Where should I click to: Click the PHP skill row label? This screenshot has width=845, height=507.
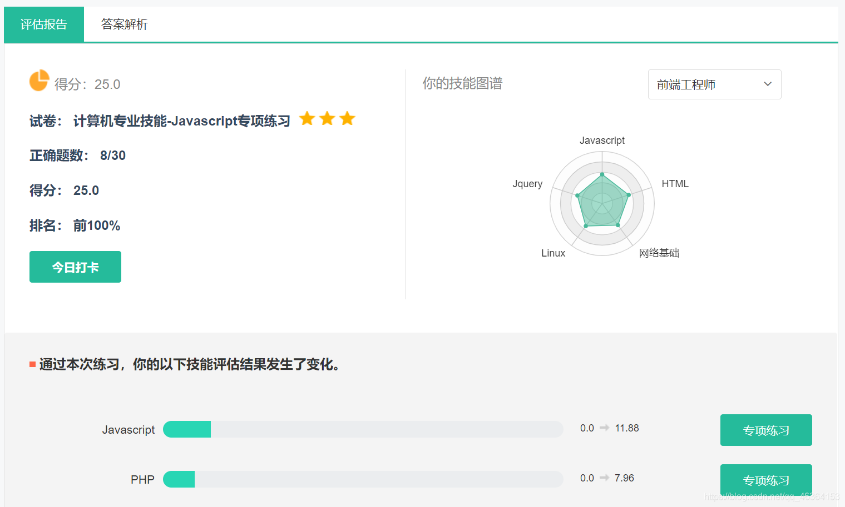point(142,480)
